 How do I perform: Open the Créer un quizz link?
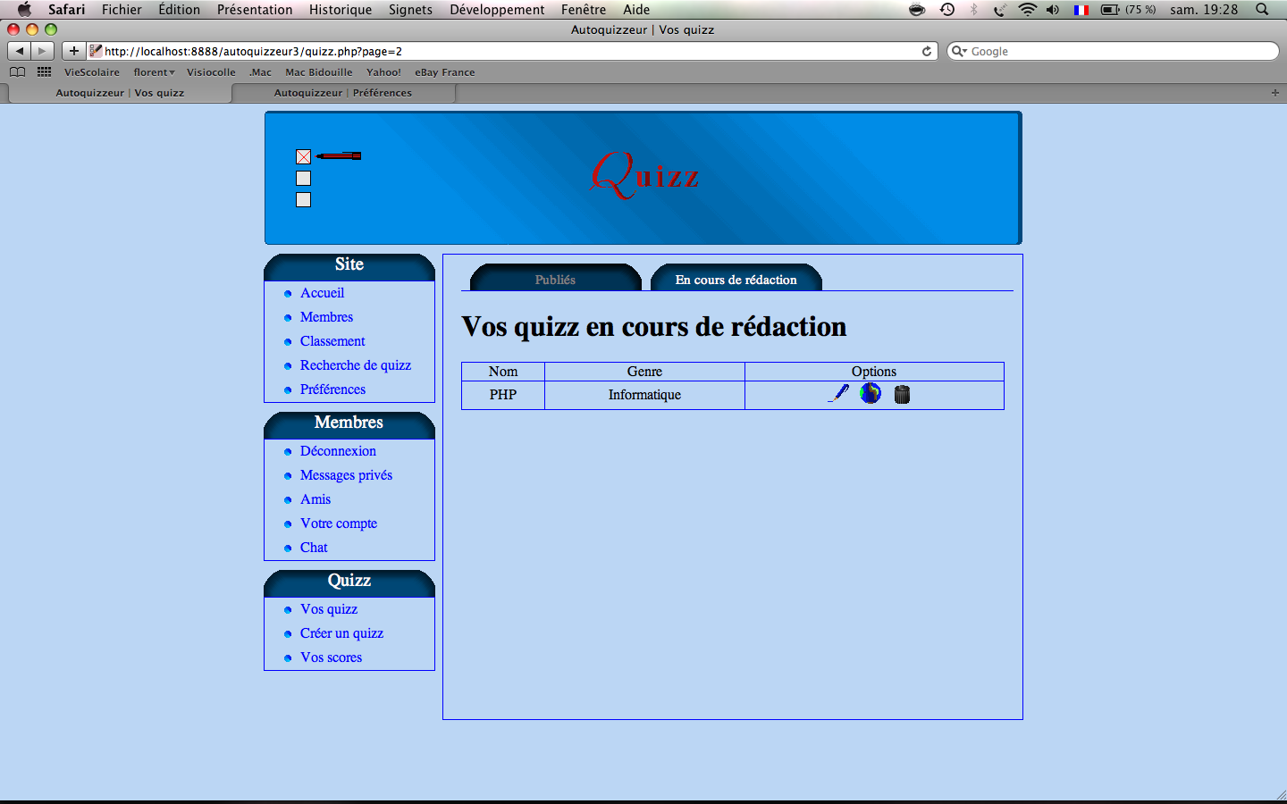click(x=341, y=633)
